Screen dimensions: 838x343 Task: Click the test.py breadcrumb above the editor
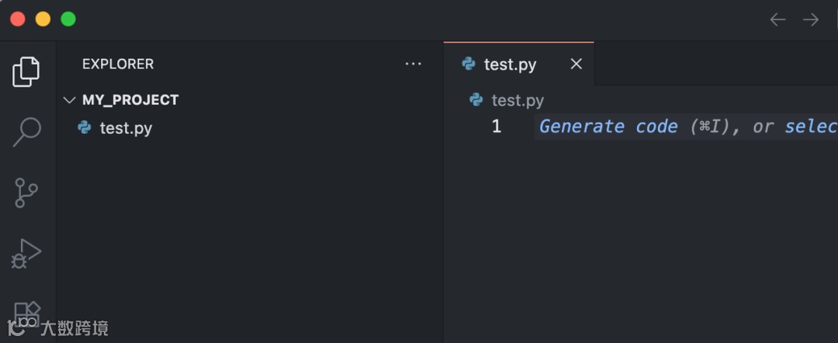(518, 101)
